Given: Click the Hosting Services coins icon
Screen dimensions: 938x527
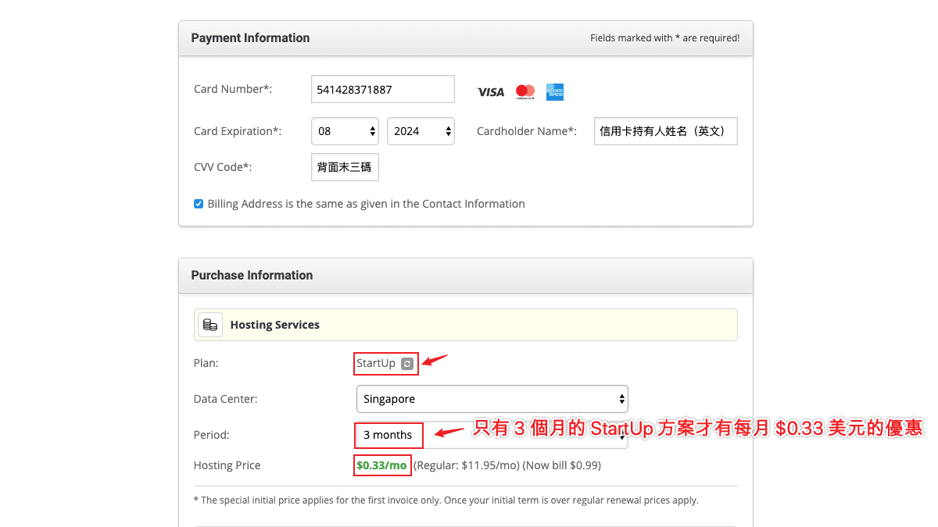Looking at the screenshot, I should [x=209, y=325].
